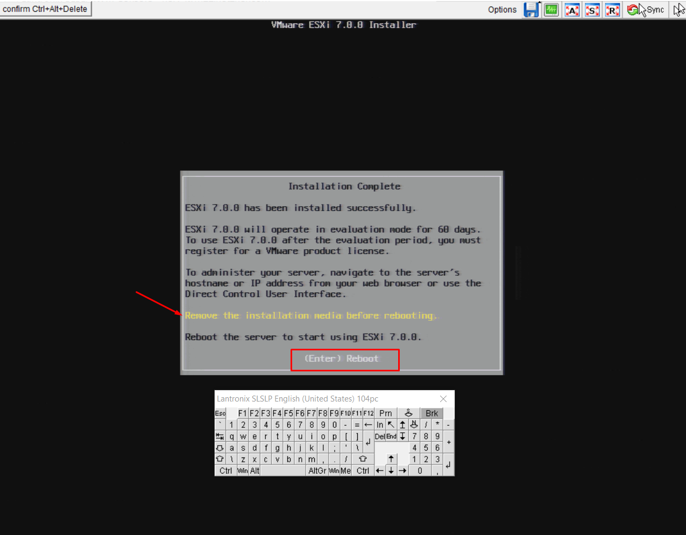Click the 'p' key on soft keyboard
686x535 pixels.
pyautogui.click(x=334, y=436)
